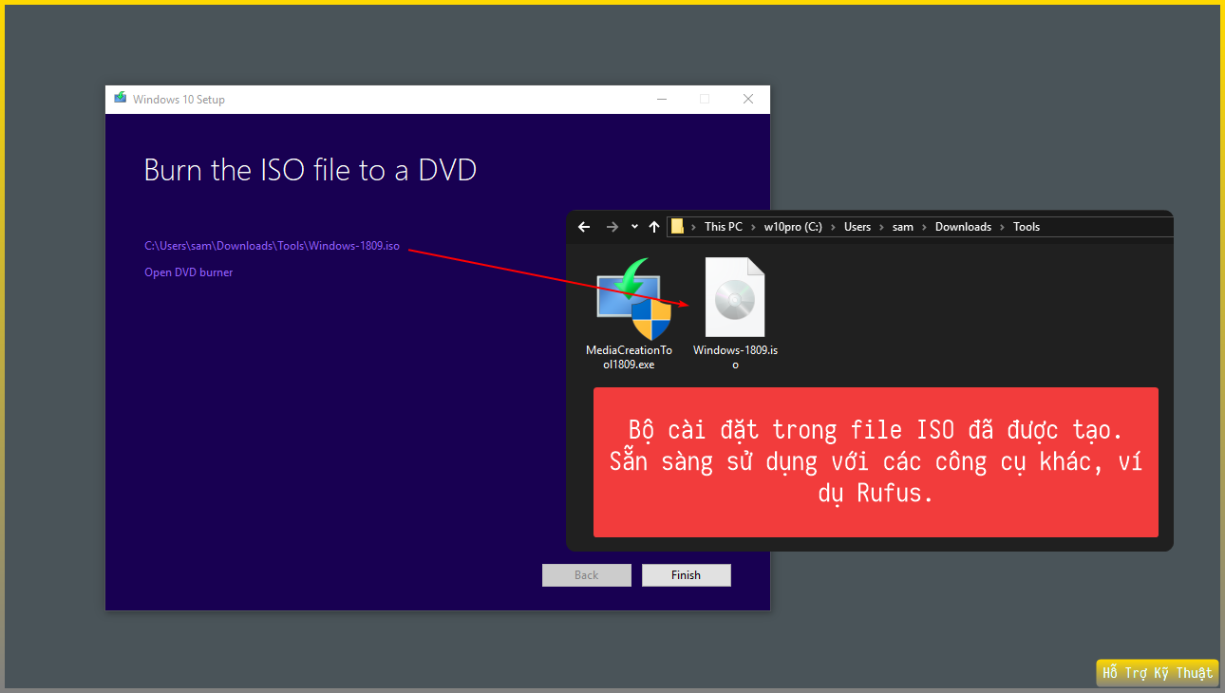Close the Windows 10 Setup window

[748, 99]
